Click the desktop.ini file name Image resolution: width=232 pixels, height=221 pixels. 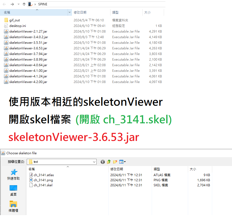[18, 26]
